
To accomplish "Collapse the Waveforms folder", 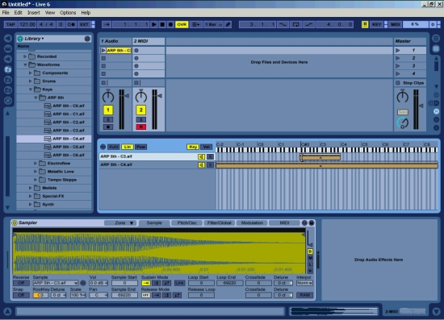I will (25, 64).
